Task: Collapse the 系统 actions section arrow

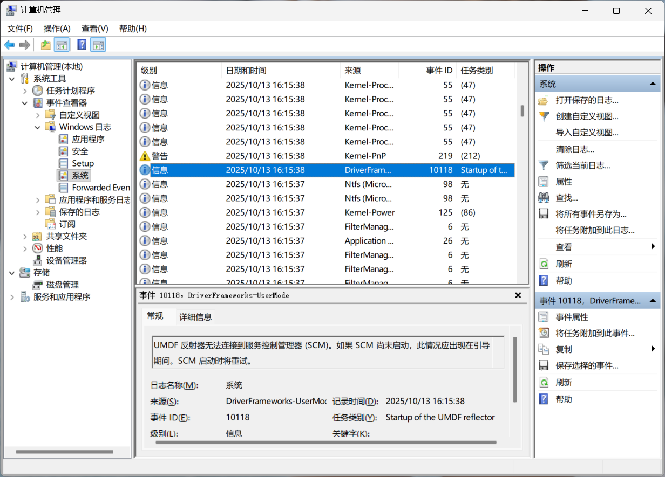Action: 653,84
